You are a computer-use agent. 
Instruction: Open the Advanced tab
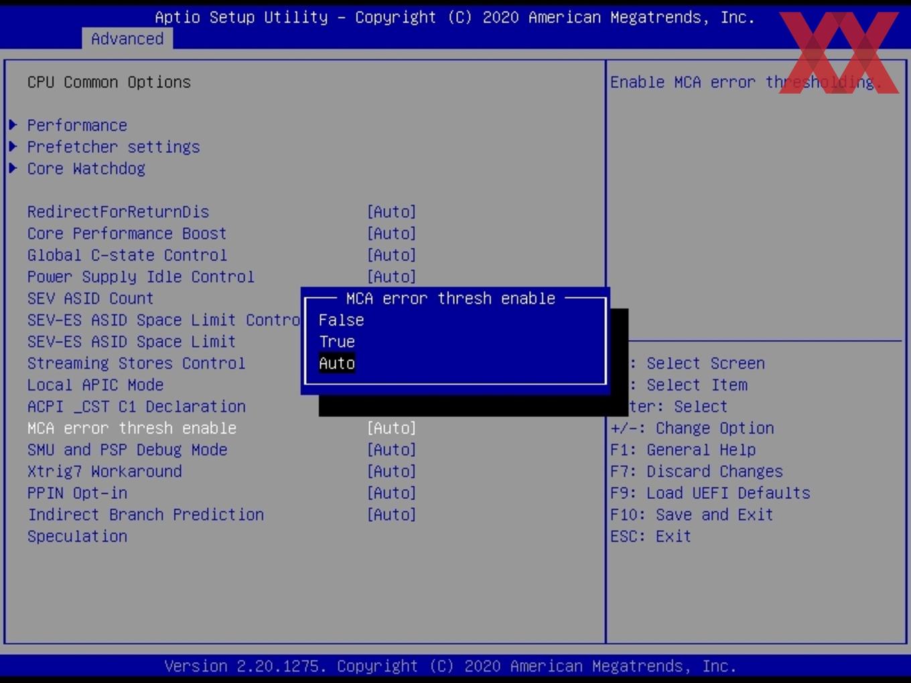[x=127, y=39]
